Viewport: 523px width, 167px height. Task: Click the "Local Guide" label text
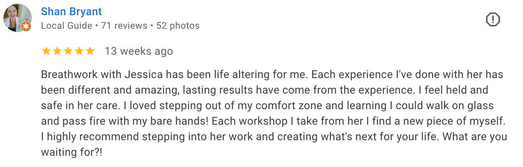66,26
